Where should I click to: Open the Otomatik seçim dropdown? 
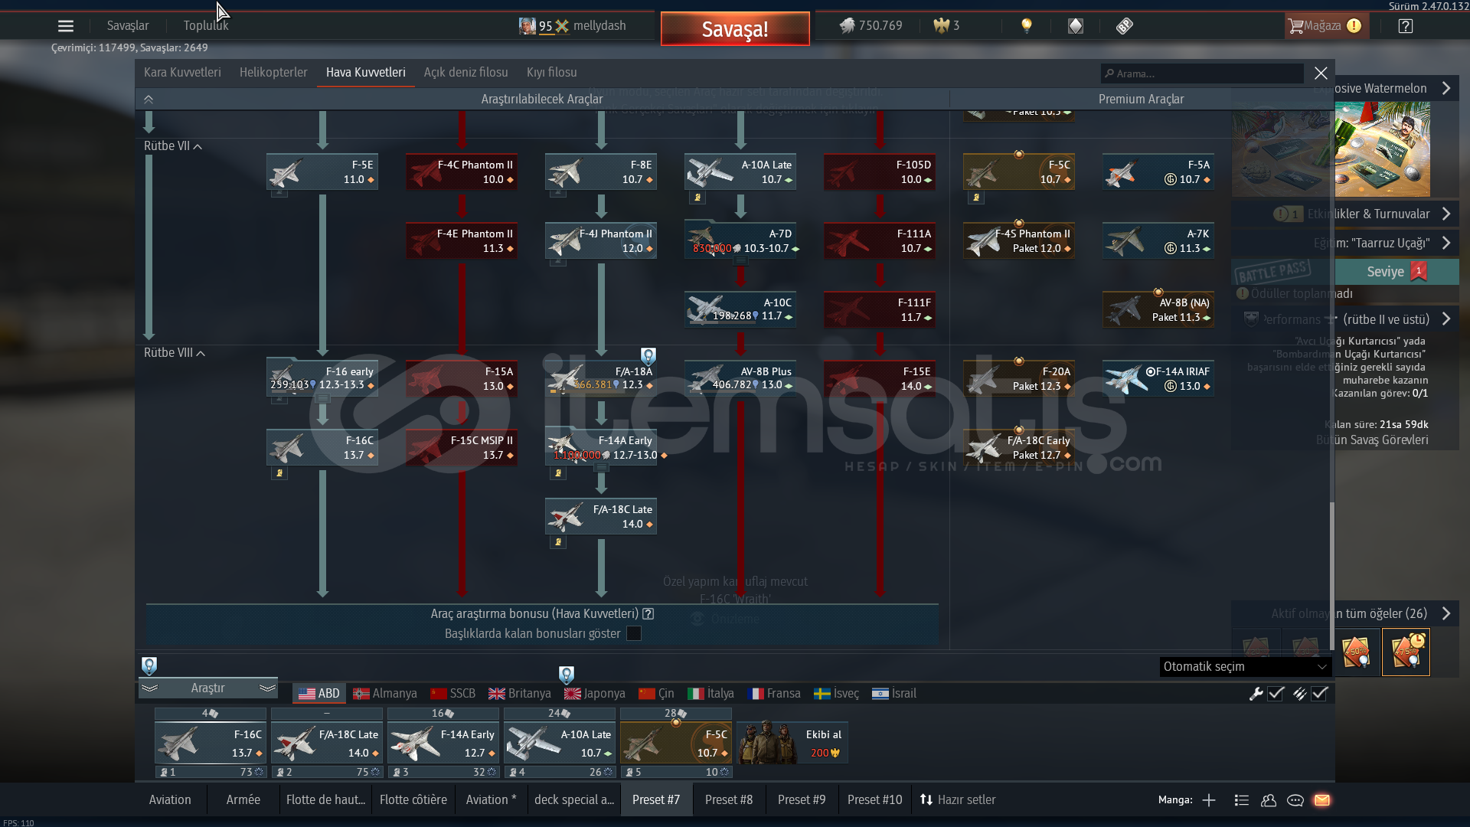click(1245, 666)
